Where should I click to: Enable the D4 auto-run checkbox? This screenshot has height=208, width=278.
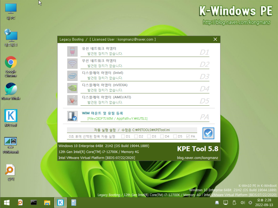[162, 136]
